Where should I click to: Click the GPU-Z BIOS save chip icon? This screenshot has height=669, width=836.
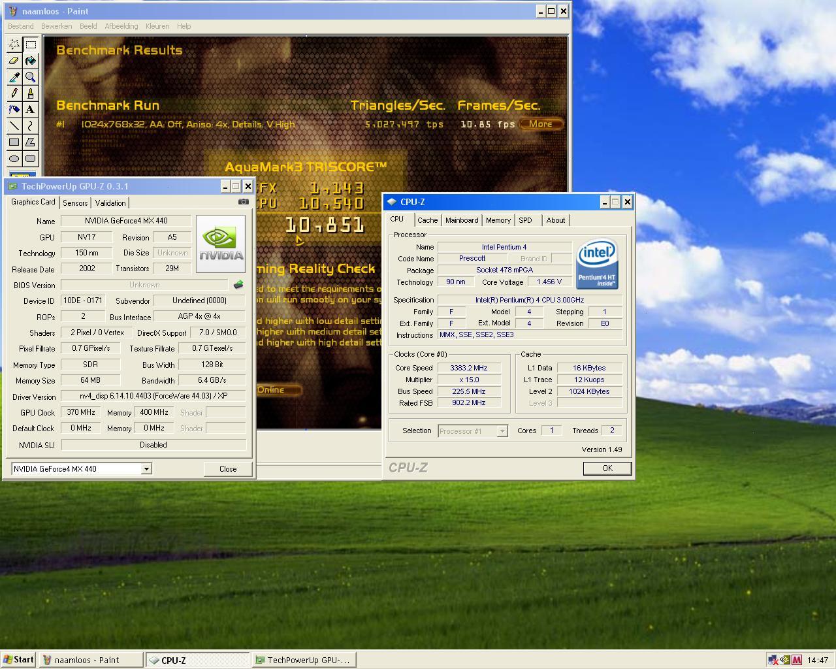pos(238,284)
